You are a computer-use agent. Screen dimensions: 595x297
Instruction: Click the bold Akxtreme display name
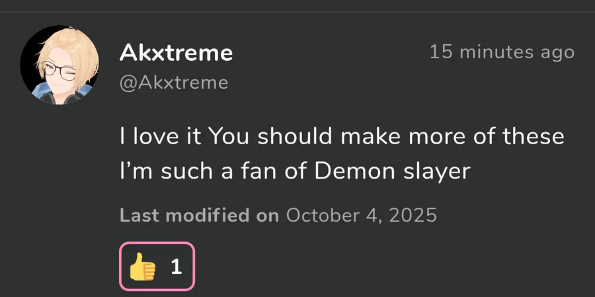click(176, 53)
